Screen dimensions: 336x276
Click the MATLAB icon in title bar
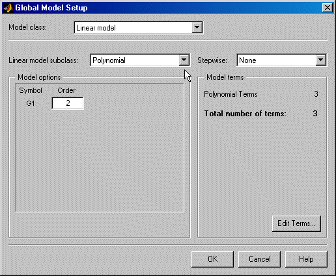click(x=8, y=8)
